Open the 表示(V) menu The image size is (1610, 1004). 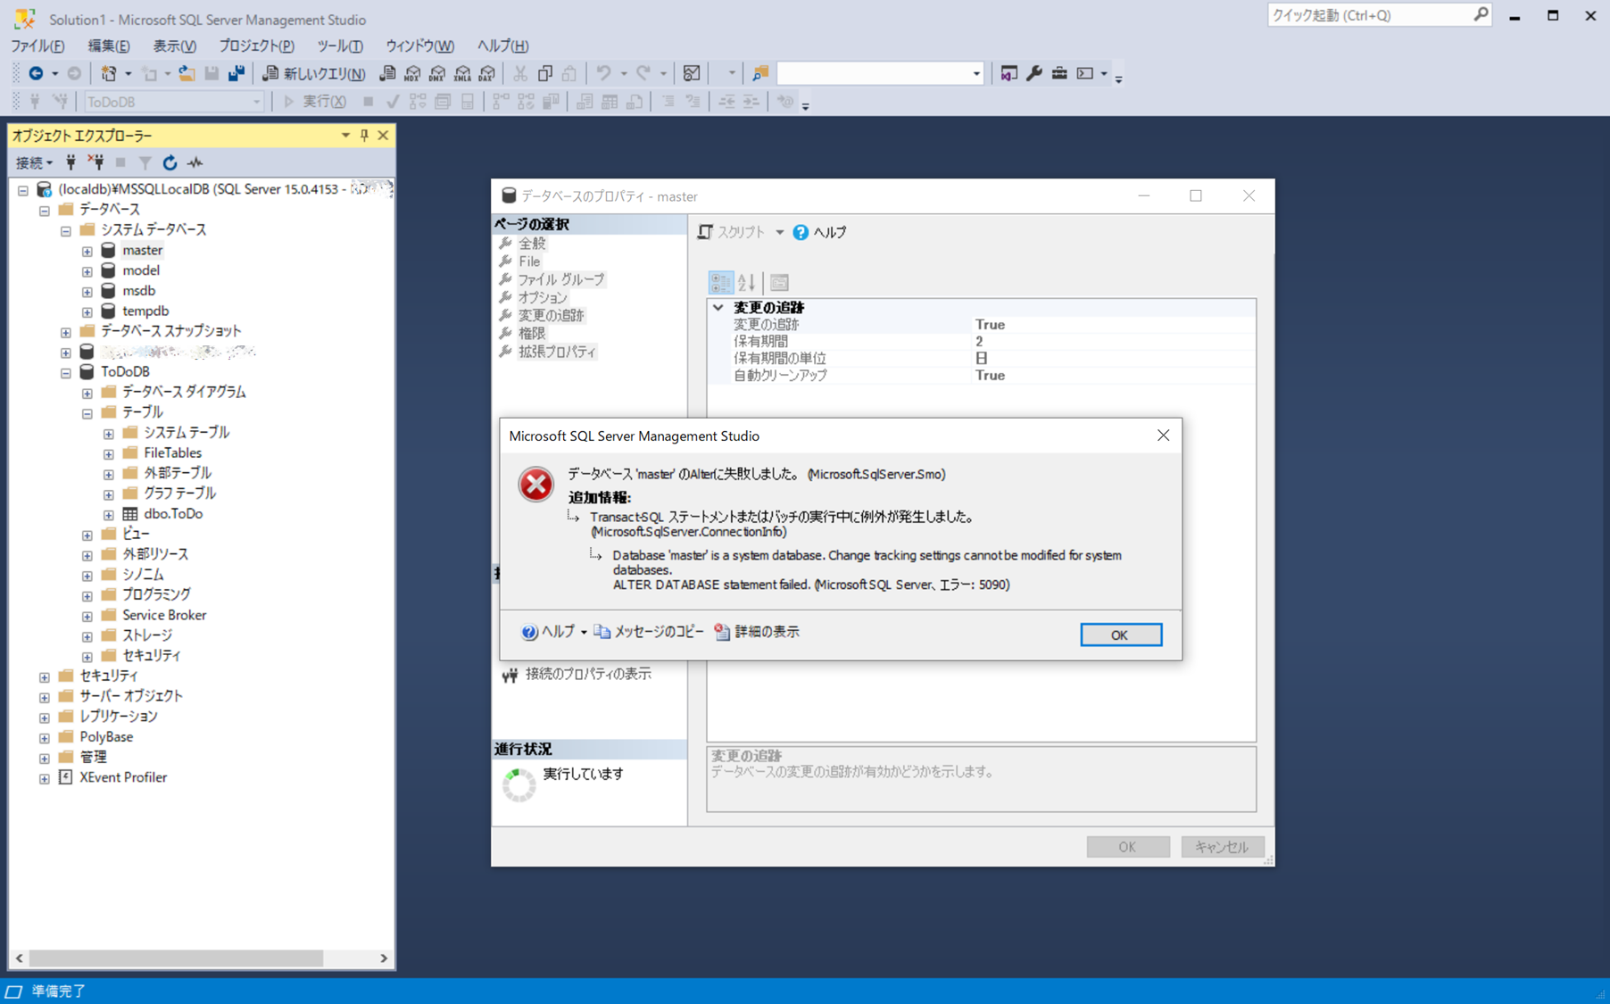click(174, 46)
